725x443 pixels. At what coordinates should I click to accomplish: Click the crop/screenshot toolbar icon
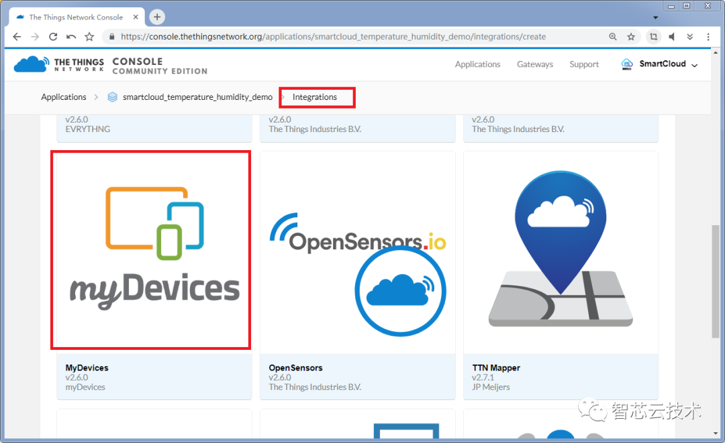pos(653,36)
